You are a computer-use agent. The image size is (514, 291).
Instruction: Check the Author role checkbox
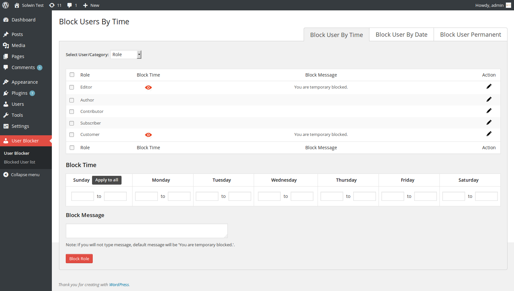(x=72, y=100)
